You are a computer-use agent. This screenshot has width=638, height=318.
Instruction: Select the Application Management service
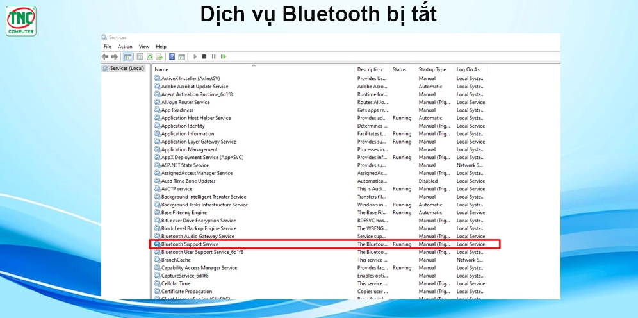pos(189,149)
